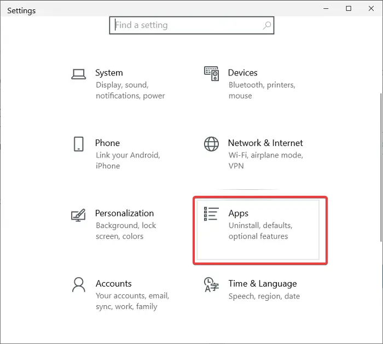Open the Time & Language heading
Screen dimensions: 383x344
coord(263,284)
